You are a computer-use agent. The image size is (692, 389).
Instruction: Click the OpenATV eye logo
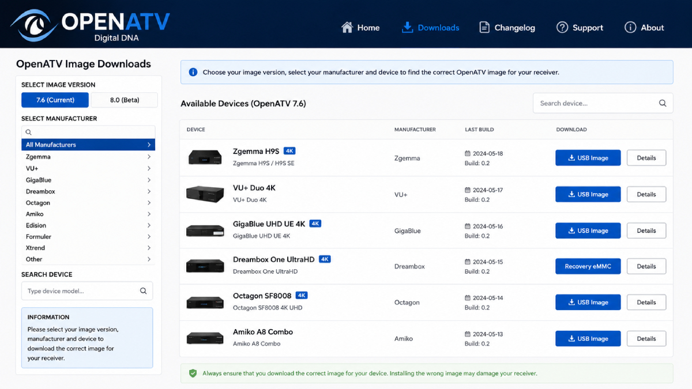33,24
